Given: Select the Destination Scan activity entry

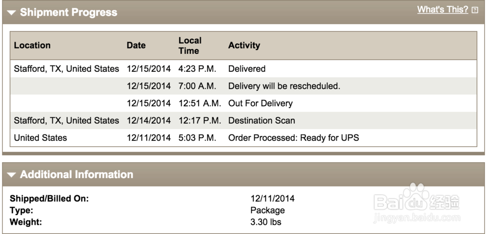Looking at the screenshot, I should [x=262, y=120].
